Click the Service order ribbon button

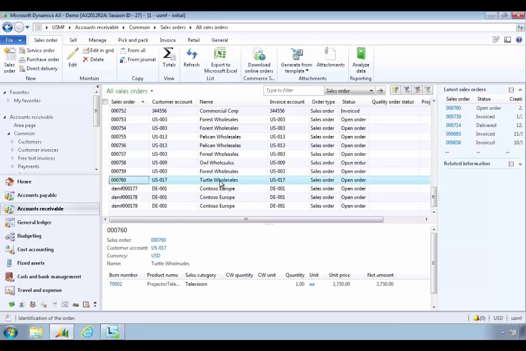click(37, 50)
